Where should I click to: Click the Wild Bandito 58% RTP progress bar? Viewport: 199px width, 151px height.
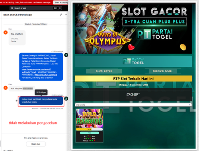pos(90,129)
